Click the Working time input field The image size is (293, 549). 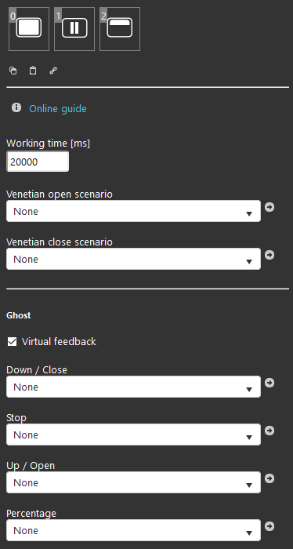[38, 162]
